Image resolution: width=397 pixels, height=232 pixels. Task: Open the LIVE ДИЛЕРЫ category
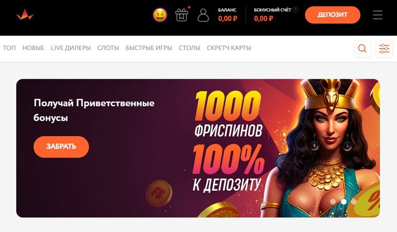point(70,48)
